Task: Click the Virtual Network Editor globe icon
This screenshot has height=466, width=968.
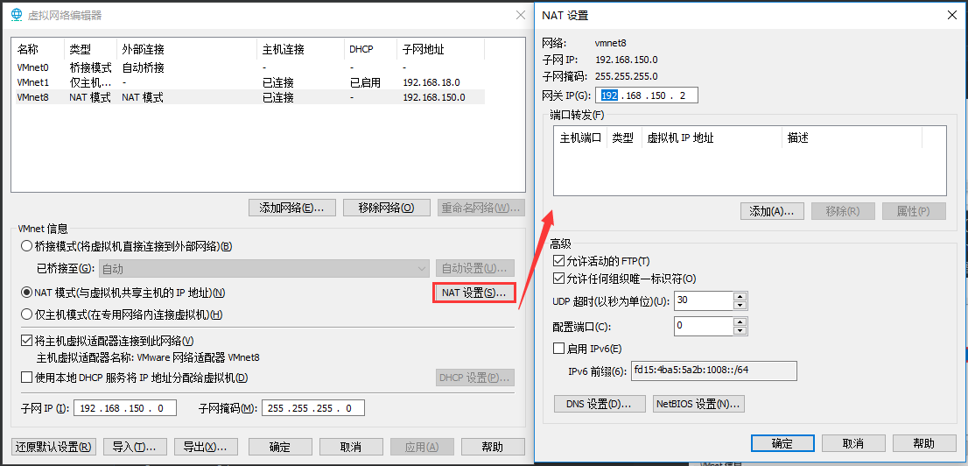Action: tap(17, 15)
